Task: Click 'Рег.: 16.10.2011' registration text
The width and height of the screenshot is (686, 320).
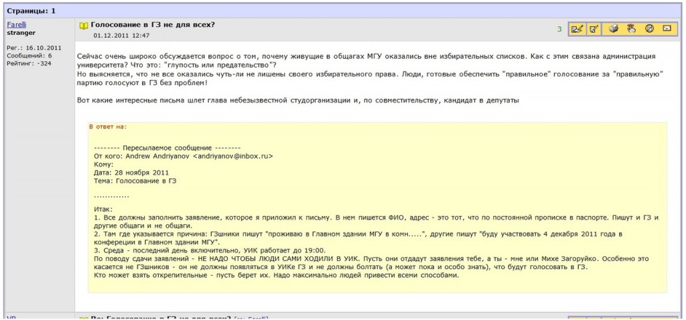Action: pos(34,48)
